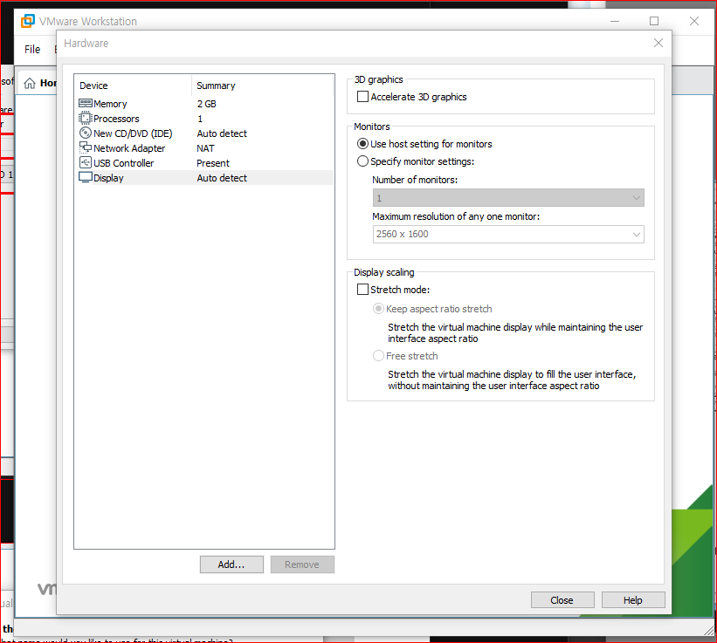Select the Display row text

click(108, 178)
